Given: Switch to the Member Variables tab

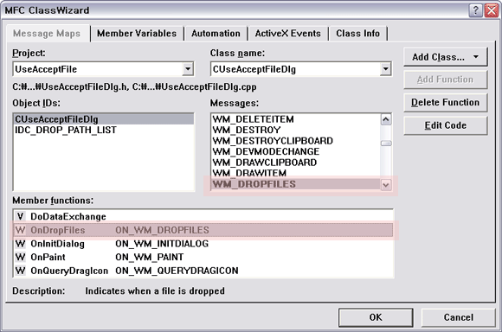Looking at the screenshot, I should 137,33.
